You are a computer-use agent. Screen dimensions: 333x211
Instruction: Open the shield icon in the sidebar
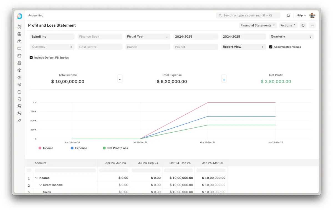coord(19,84)
